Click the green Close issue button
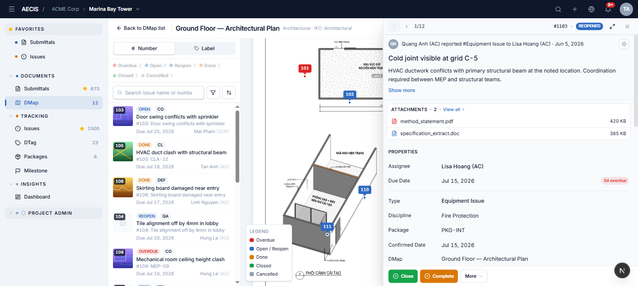The width and height of the screenshot is (638, 286). click(403, 276)
